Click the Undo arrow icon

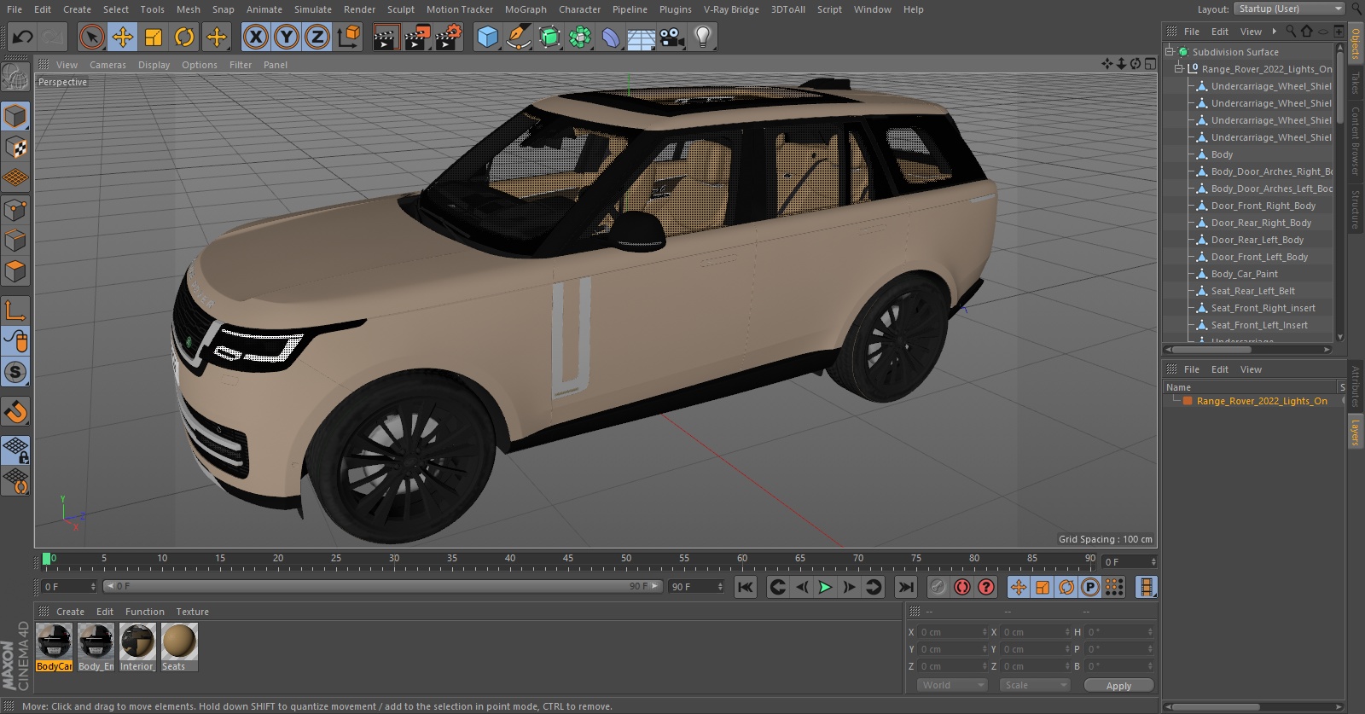pyautogui.click(x=23, y=37)
